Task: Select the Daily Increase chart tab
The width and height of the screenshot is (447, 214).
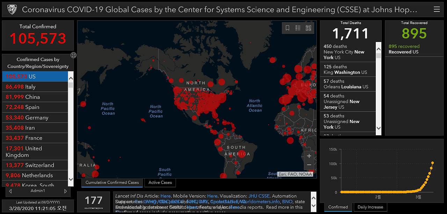Action: click(x=370, y=207)
